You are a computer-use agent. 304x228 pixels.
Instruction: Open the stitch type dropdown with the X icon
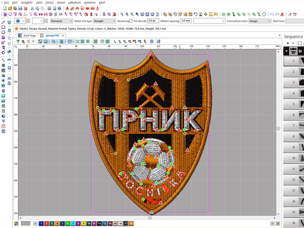(x=20, y=21)
